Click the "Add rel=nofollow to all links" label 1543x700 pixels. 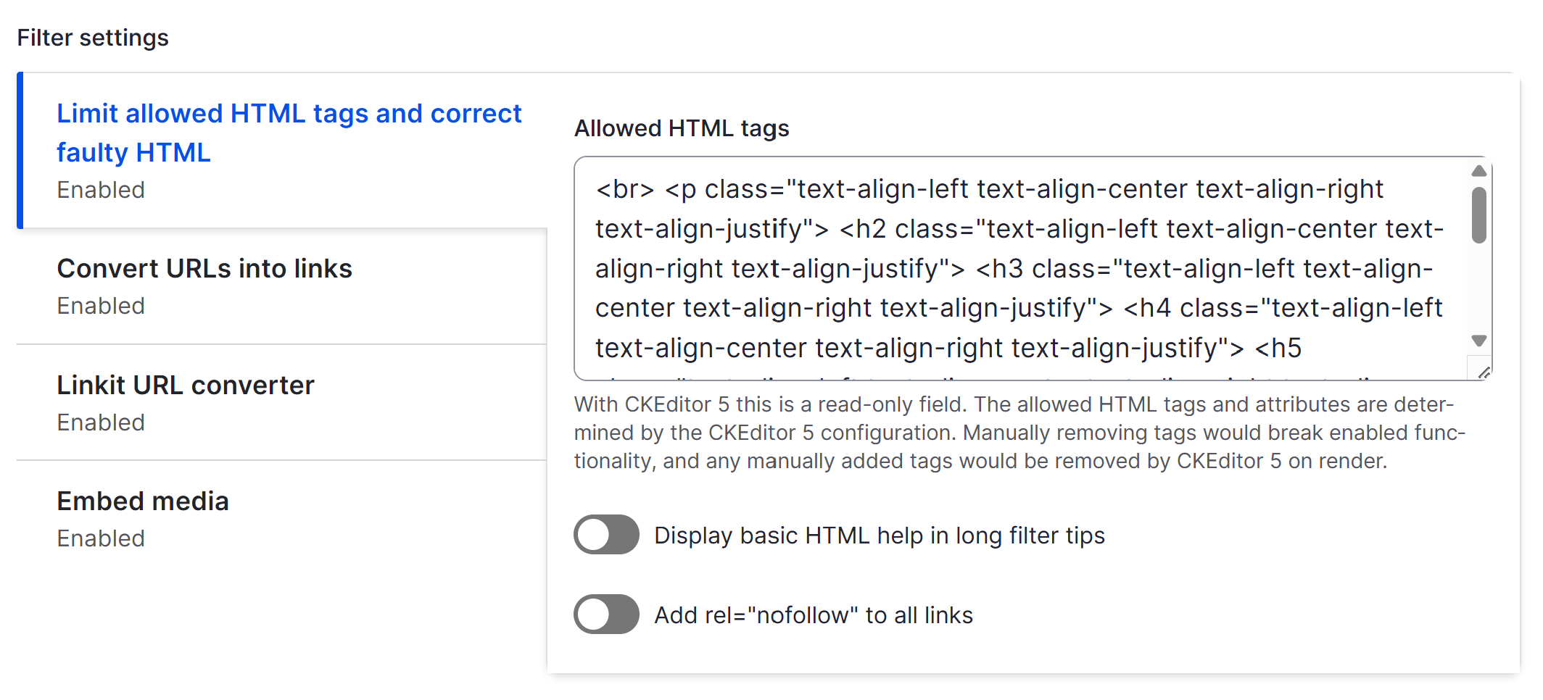tap(813, 615)
